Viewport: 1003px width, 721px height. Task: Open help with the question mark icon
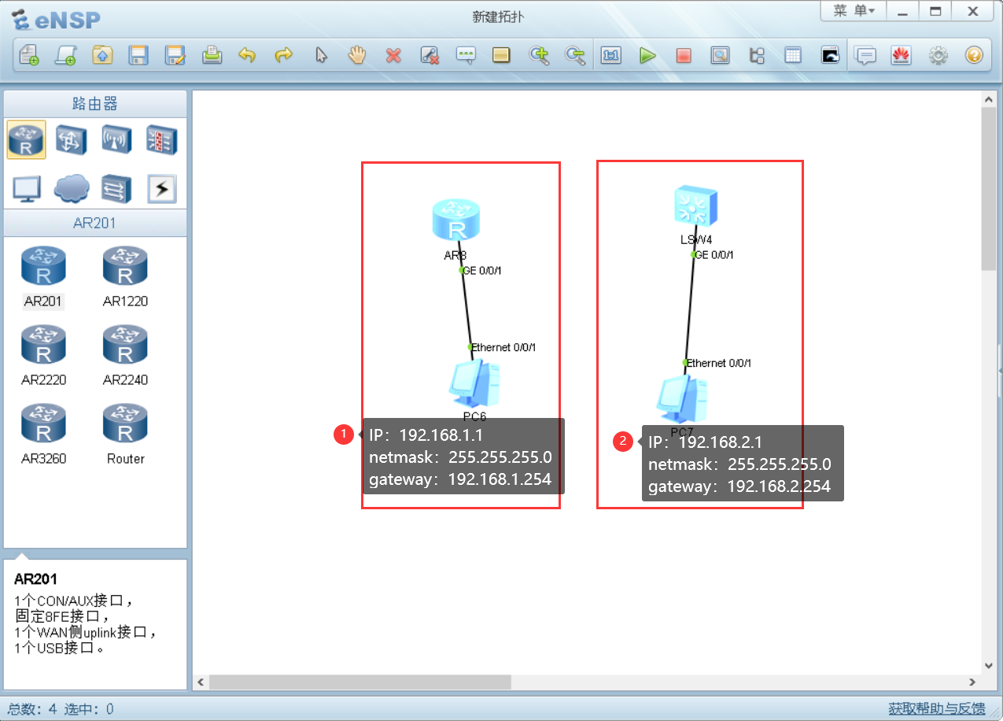click(974, 55)
